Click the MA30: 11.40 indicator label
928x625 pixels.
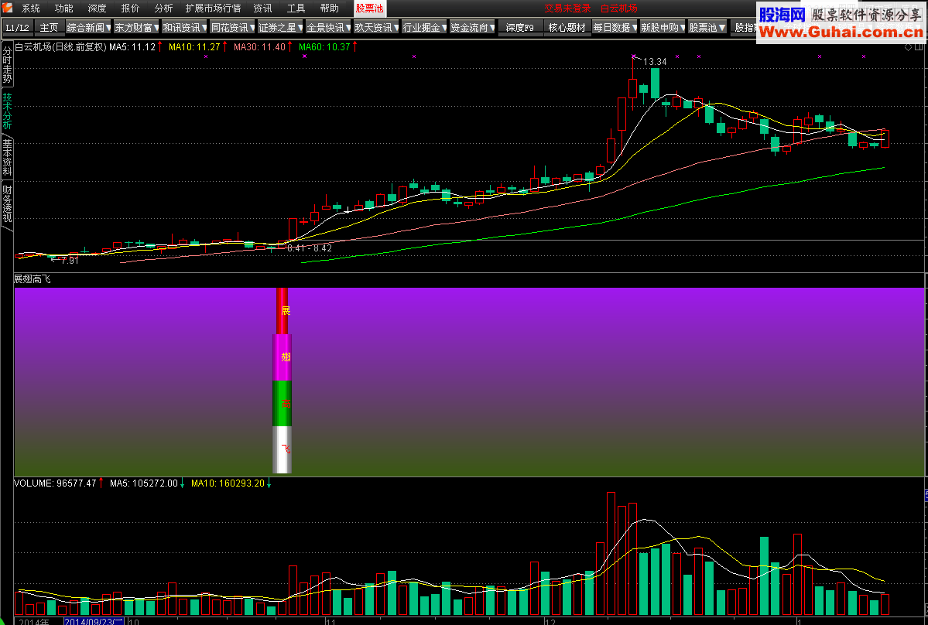tap(259, 46)
